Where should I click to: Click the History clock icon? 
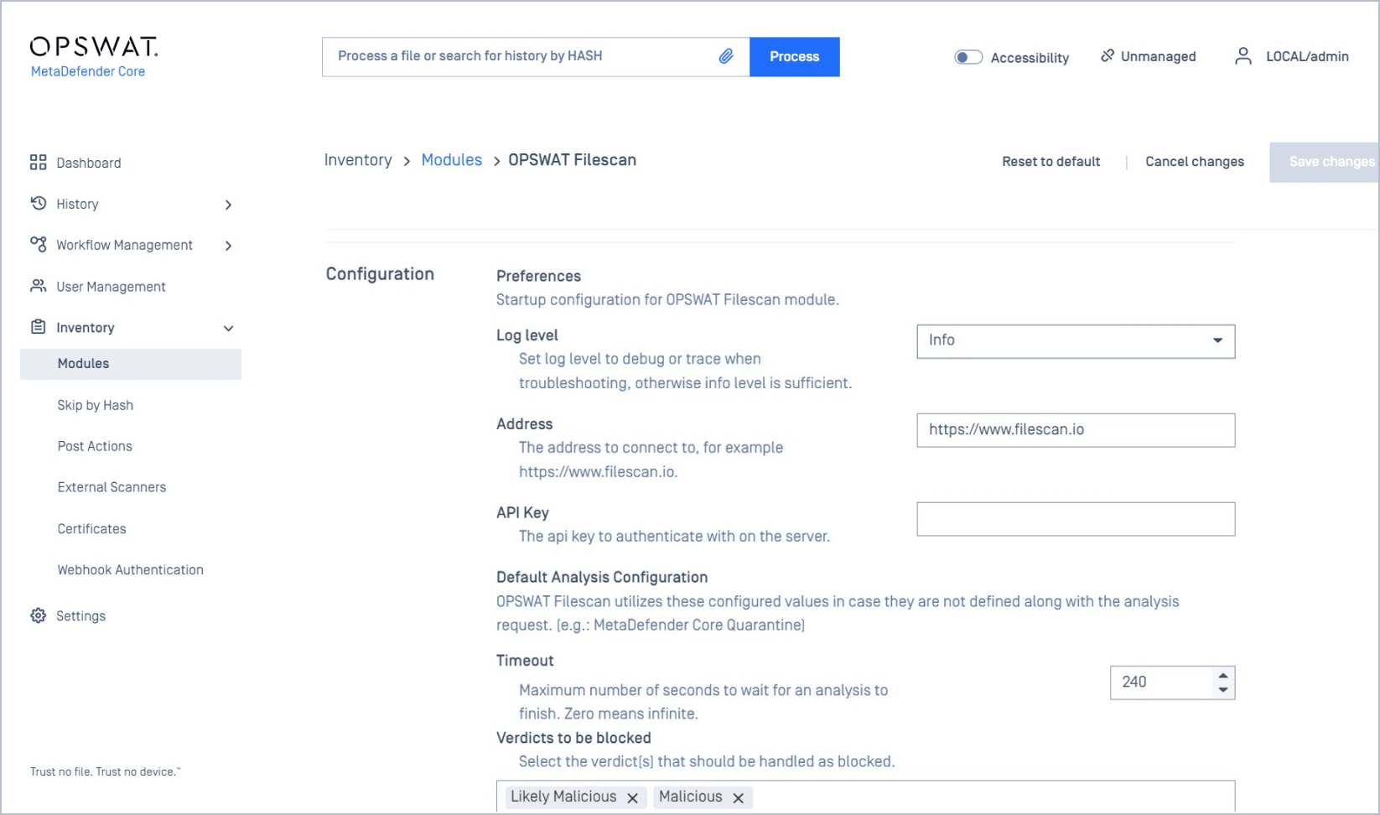[38, 203]
